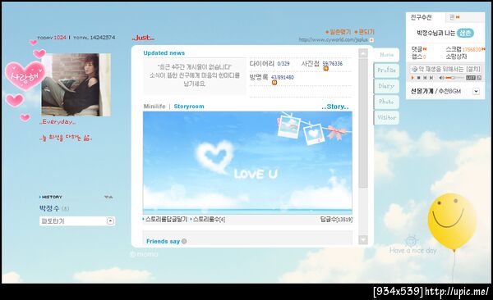Expand the 추천BGM dropdown arrow

(476, 91)
